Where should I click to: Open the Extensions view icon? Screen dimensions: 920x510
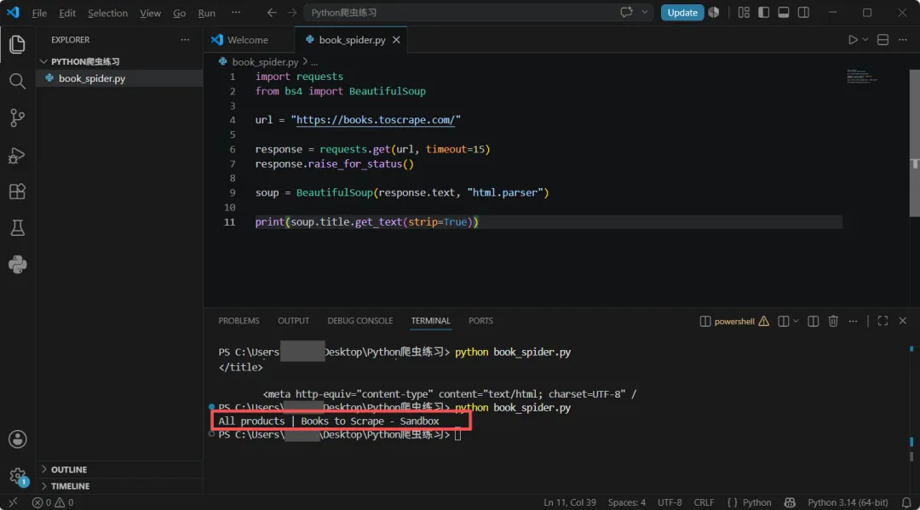point(17,192)
